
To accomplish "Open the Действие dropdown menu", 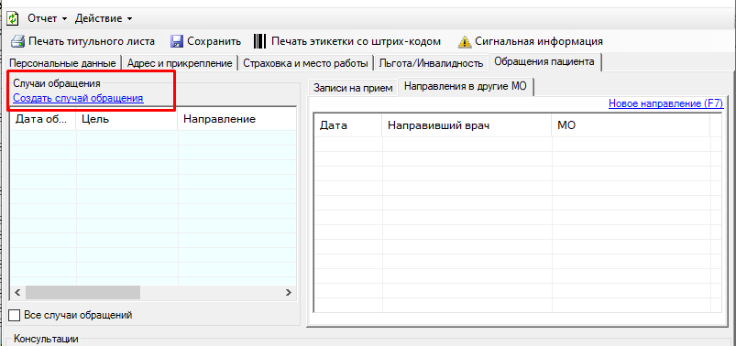I will click(x=104, y=18).
